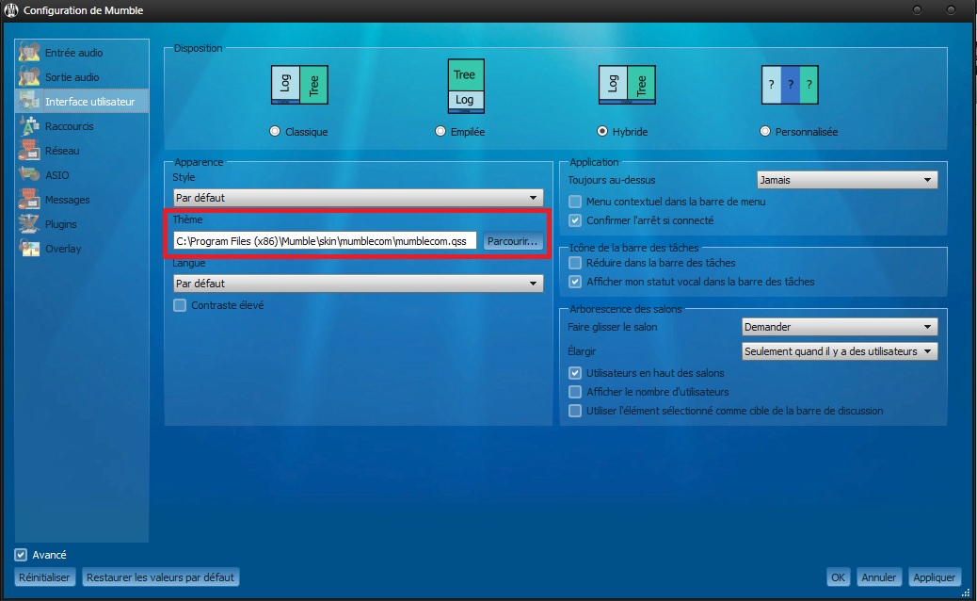Open the Toujours au-dessus dropdown
Viewport: 977px width, 601px height.
click(847, 180)
